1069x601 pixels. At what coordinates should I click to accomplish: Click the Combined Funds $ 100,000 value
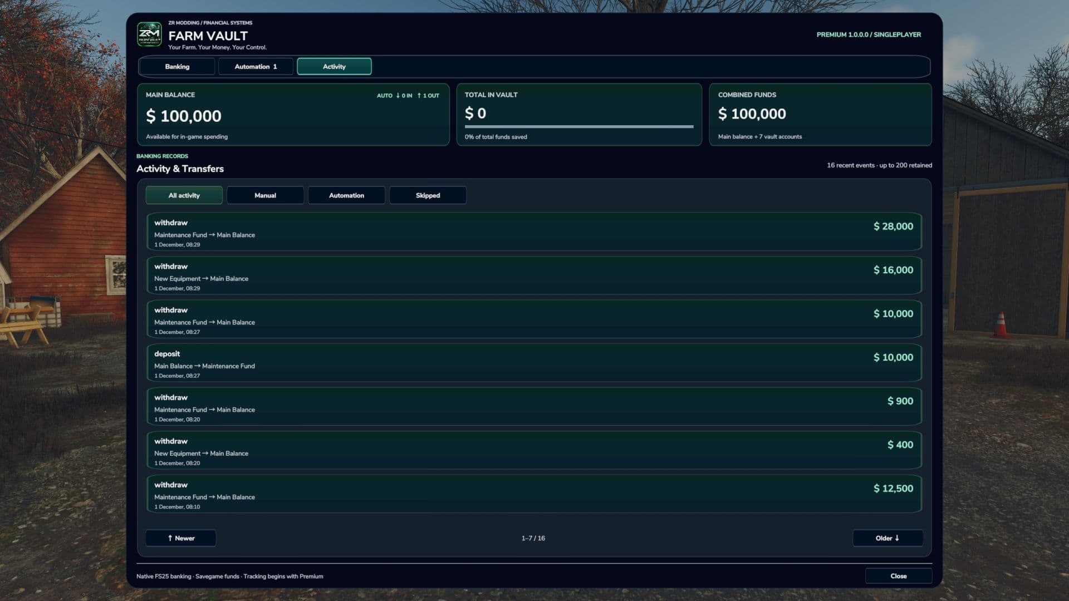[752, 114]
